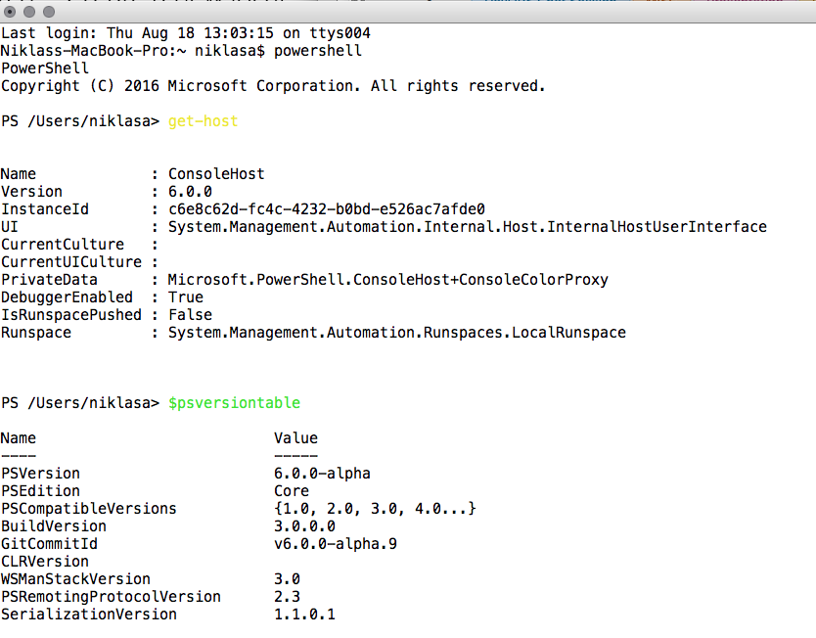
Task: Click the DebuggerEnabled value 'True'
Action: tap(186, 297)
